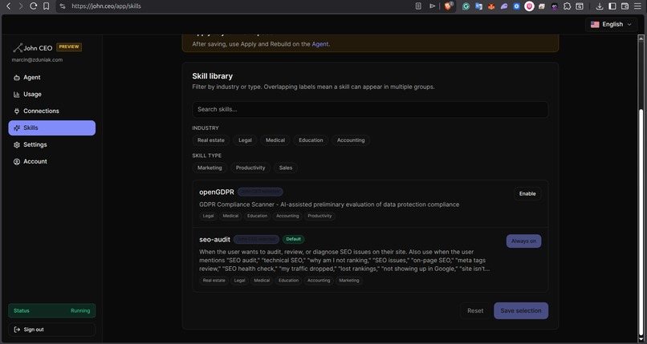Open the Google Translate extension
This screenshot has width=647, height=344.
coord(478,6)
